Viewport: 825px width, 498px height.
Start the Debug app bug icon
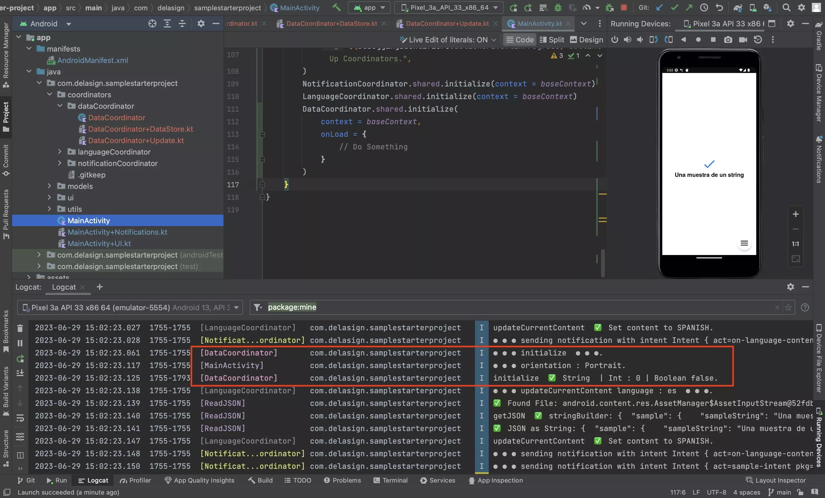(558, 7)
